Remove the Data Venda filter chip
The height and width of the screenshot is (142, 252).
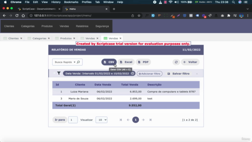tap(132, 73)
